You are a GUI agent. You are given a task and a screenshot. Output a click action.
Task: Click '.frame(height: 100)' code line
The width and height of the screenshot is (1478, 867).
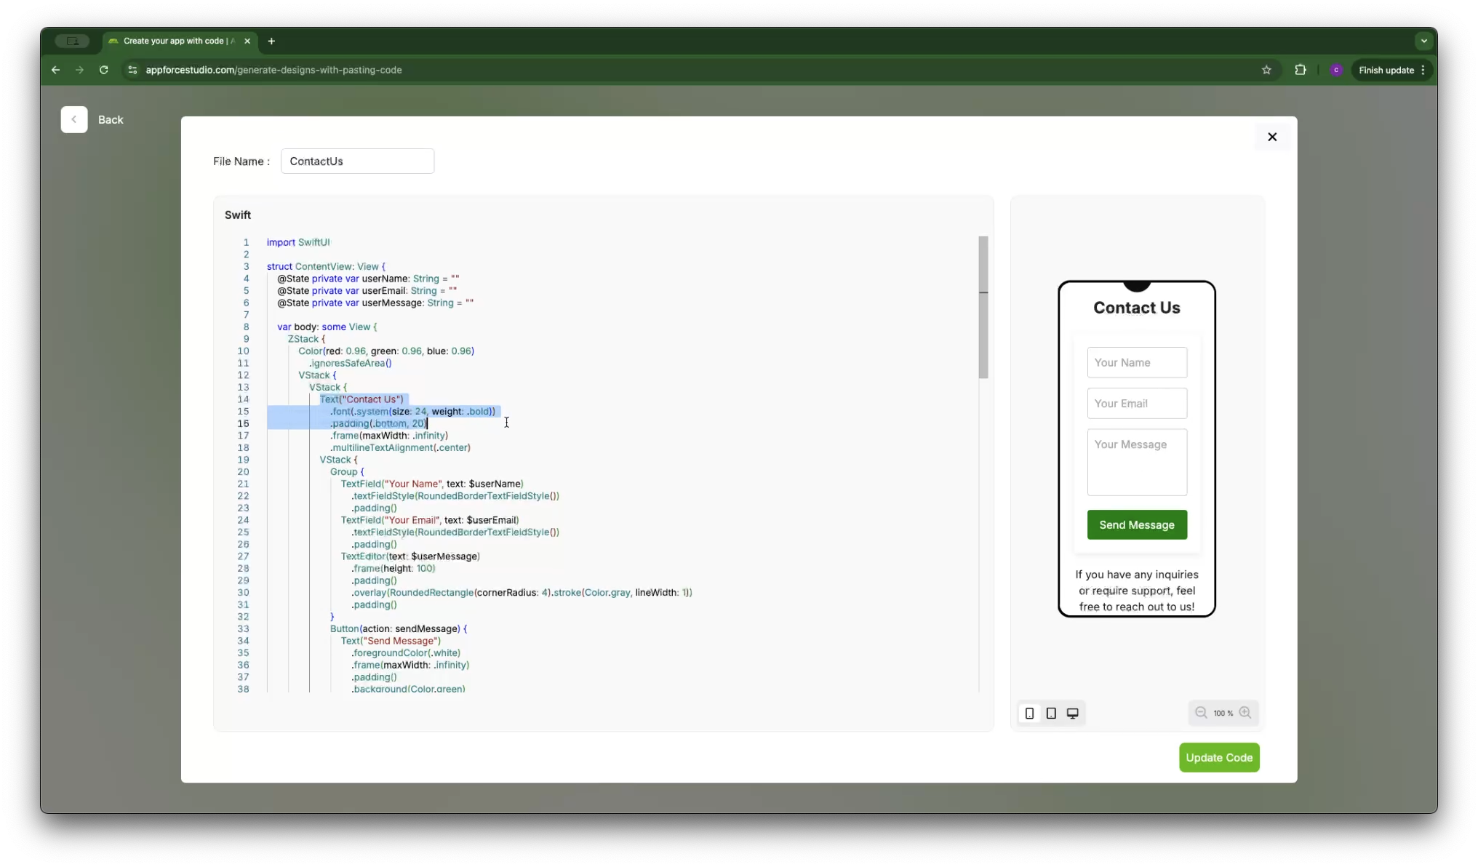[393, 568]
